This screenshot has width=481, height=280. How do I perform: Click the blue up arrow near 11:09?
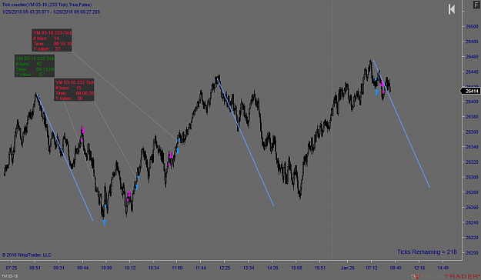(x=178, y=151)
